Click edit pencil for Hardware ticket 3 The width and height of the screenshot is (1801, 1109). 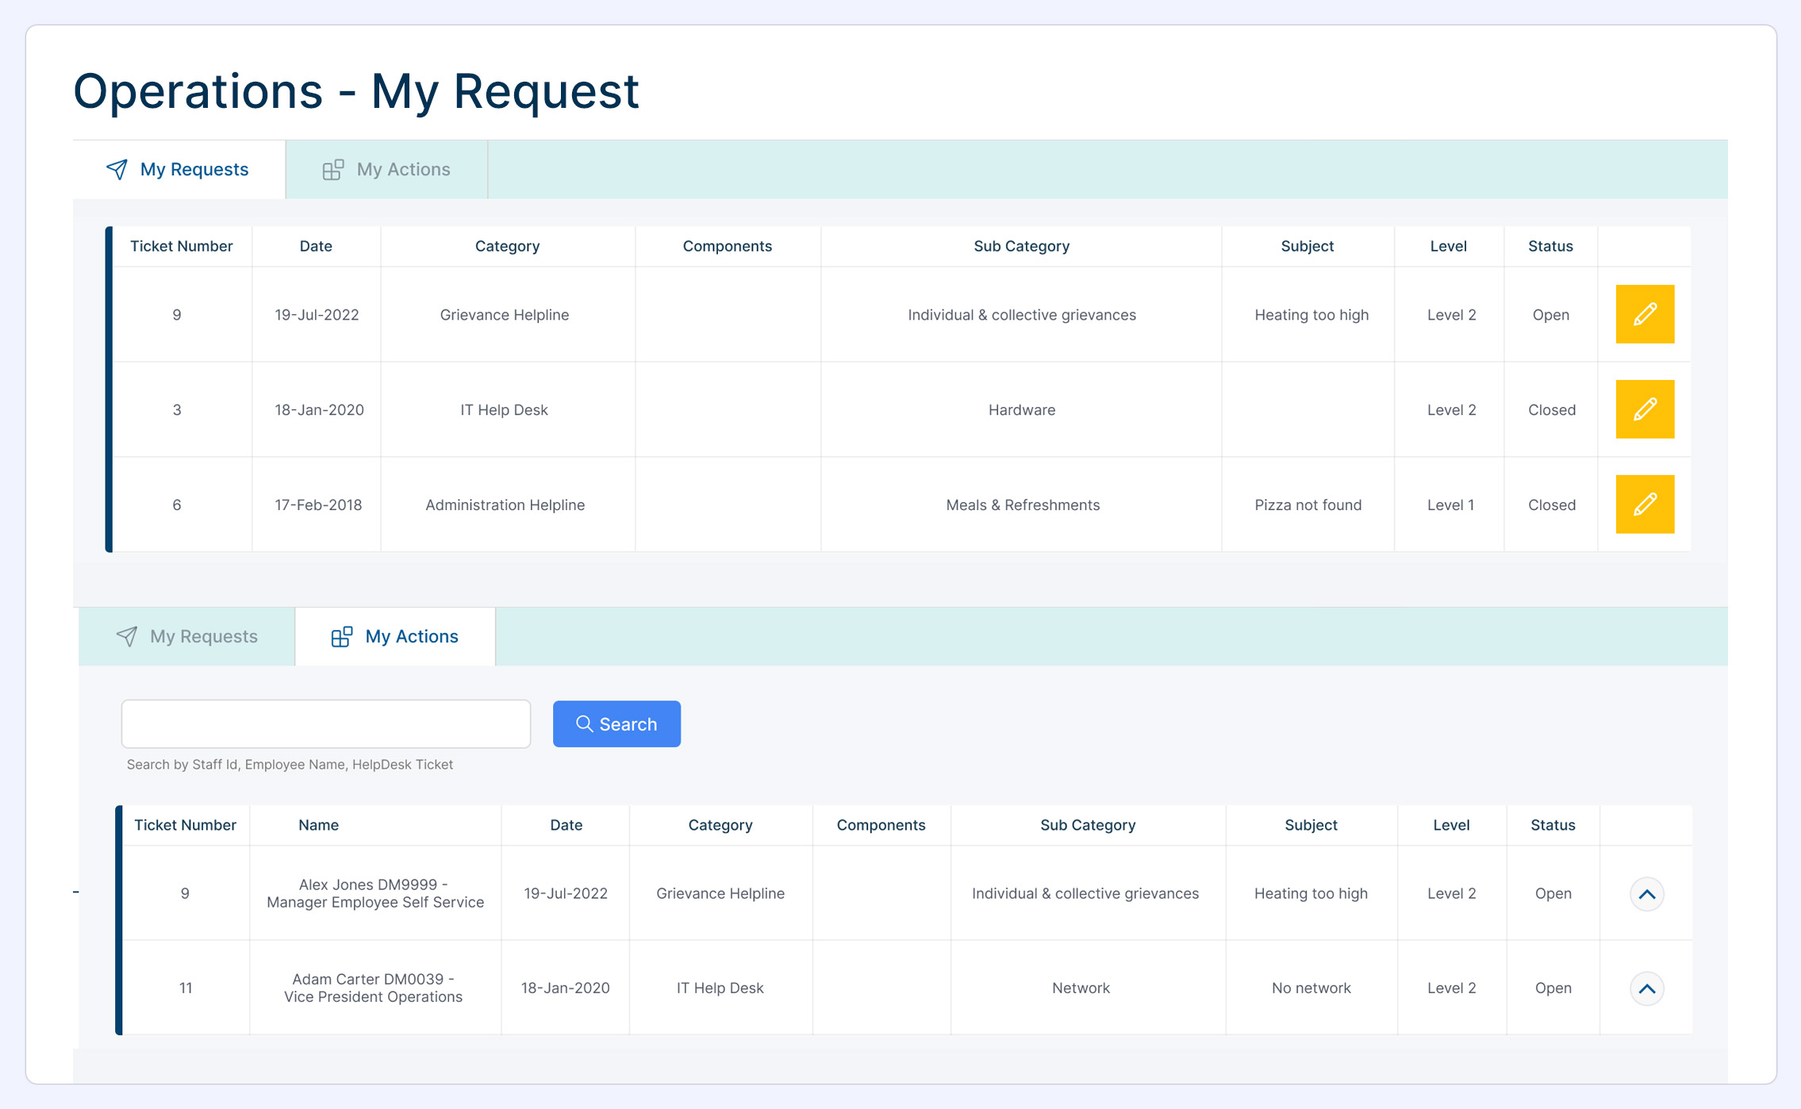coord(1645,409)
